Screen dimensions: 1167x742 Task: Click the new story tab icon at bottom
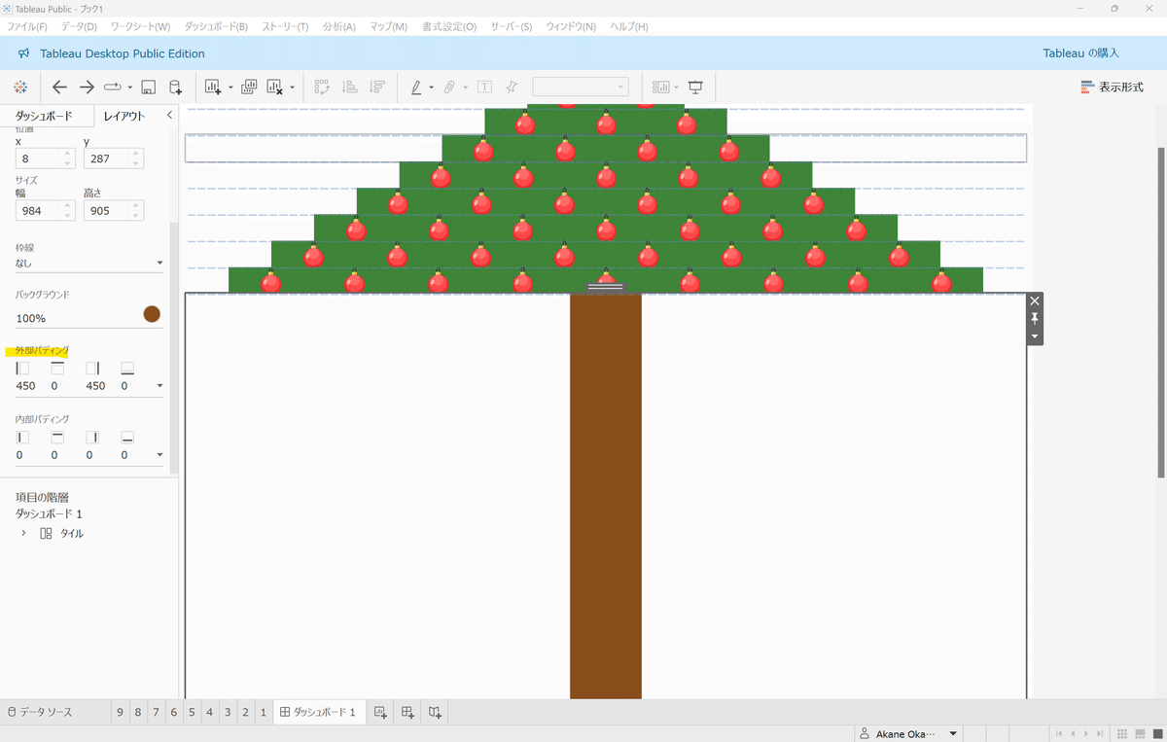(436, 712)
